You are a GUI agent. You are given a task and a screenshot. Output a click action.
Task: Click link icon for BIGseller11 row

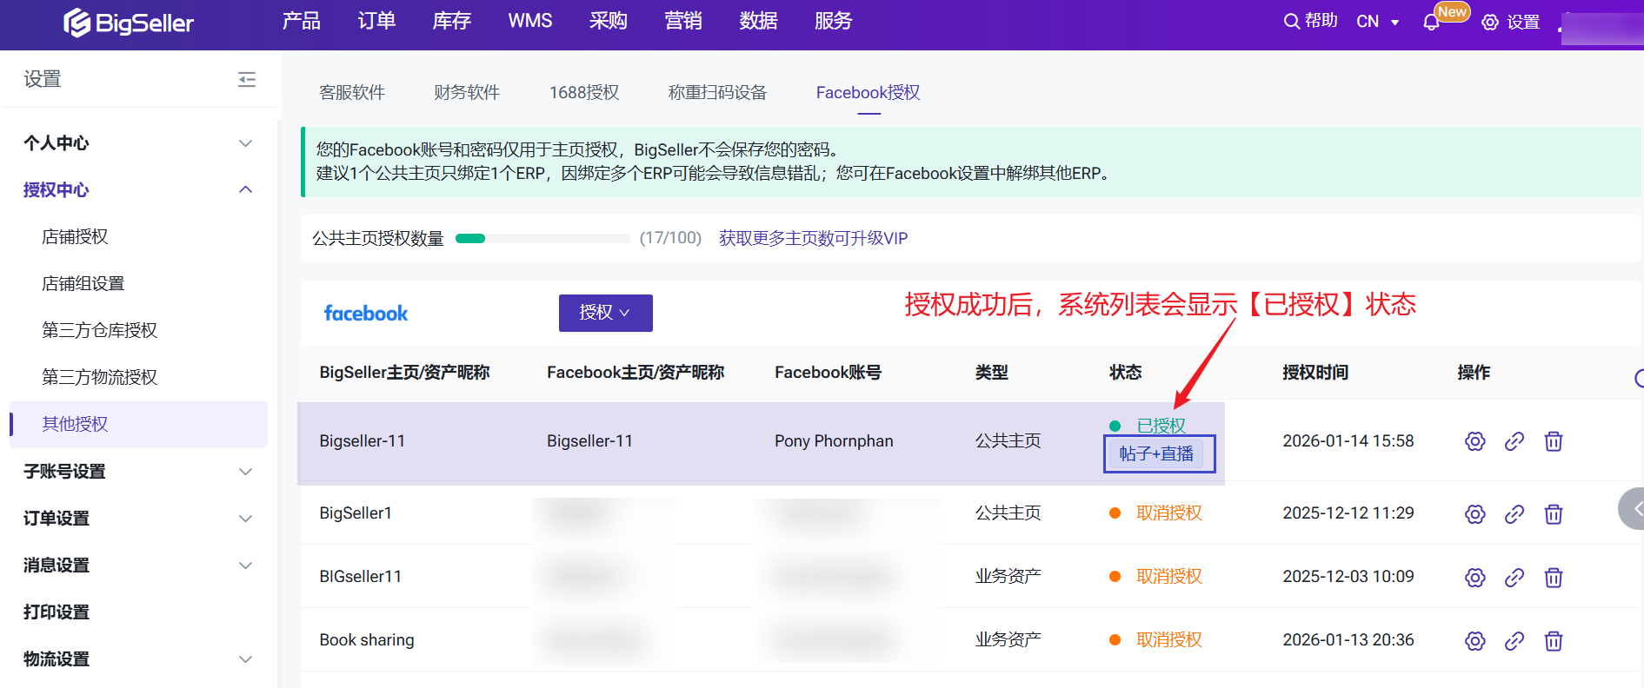click(1514, 577)
